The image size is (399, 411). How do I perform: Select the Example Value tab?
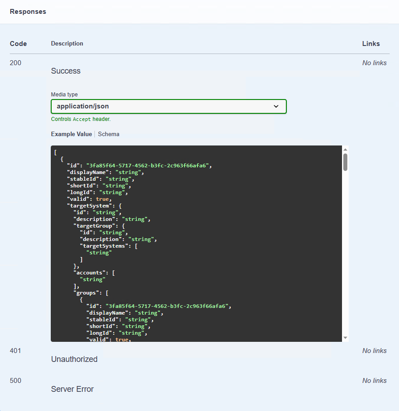[71, 134]
